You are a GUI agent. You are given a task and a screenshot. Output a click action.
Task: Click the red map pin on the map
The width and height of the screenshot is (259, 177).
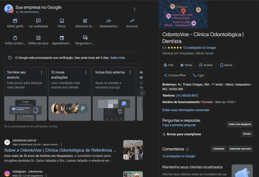coord(183,11)
